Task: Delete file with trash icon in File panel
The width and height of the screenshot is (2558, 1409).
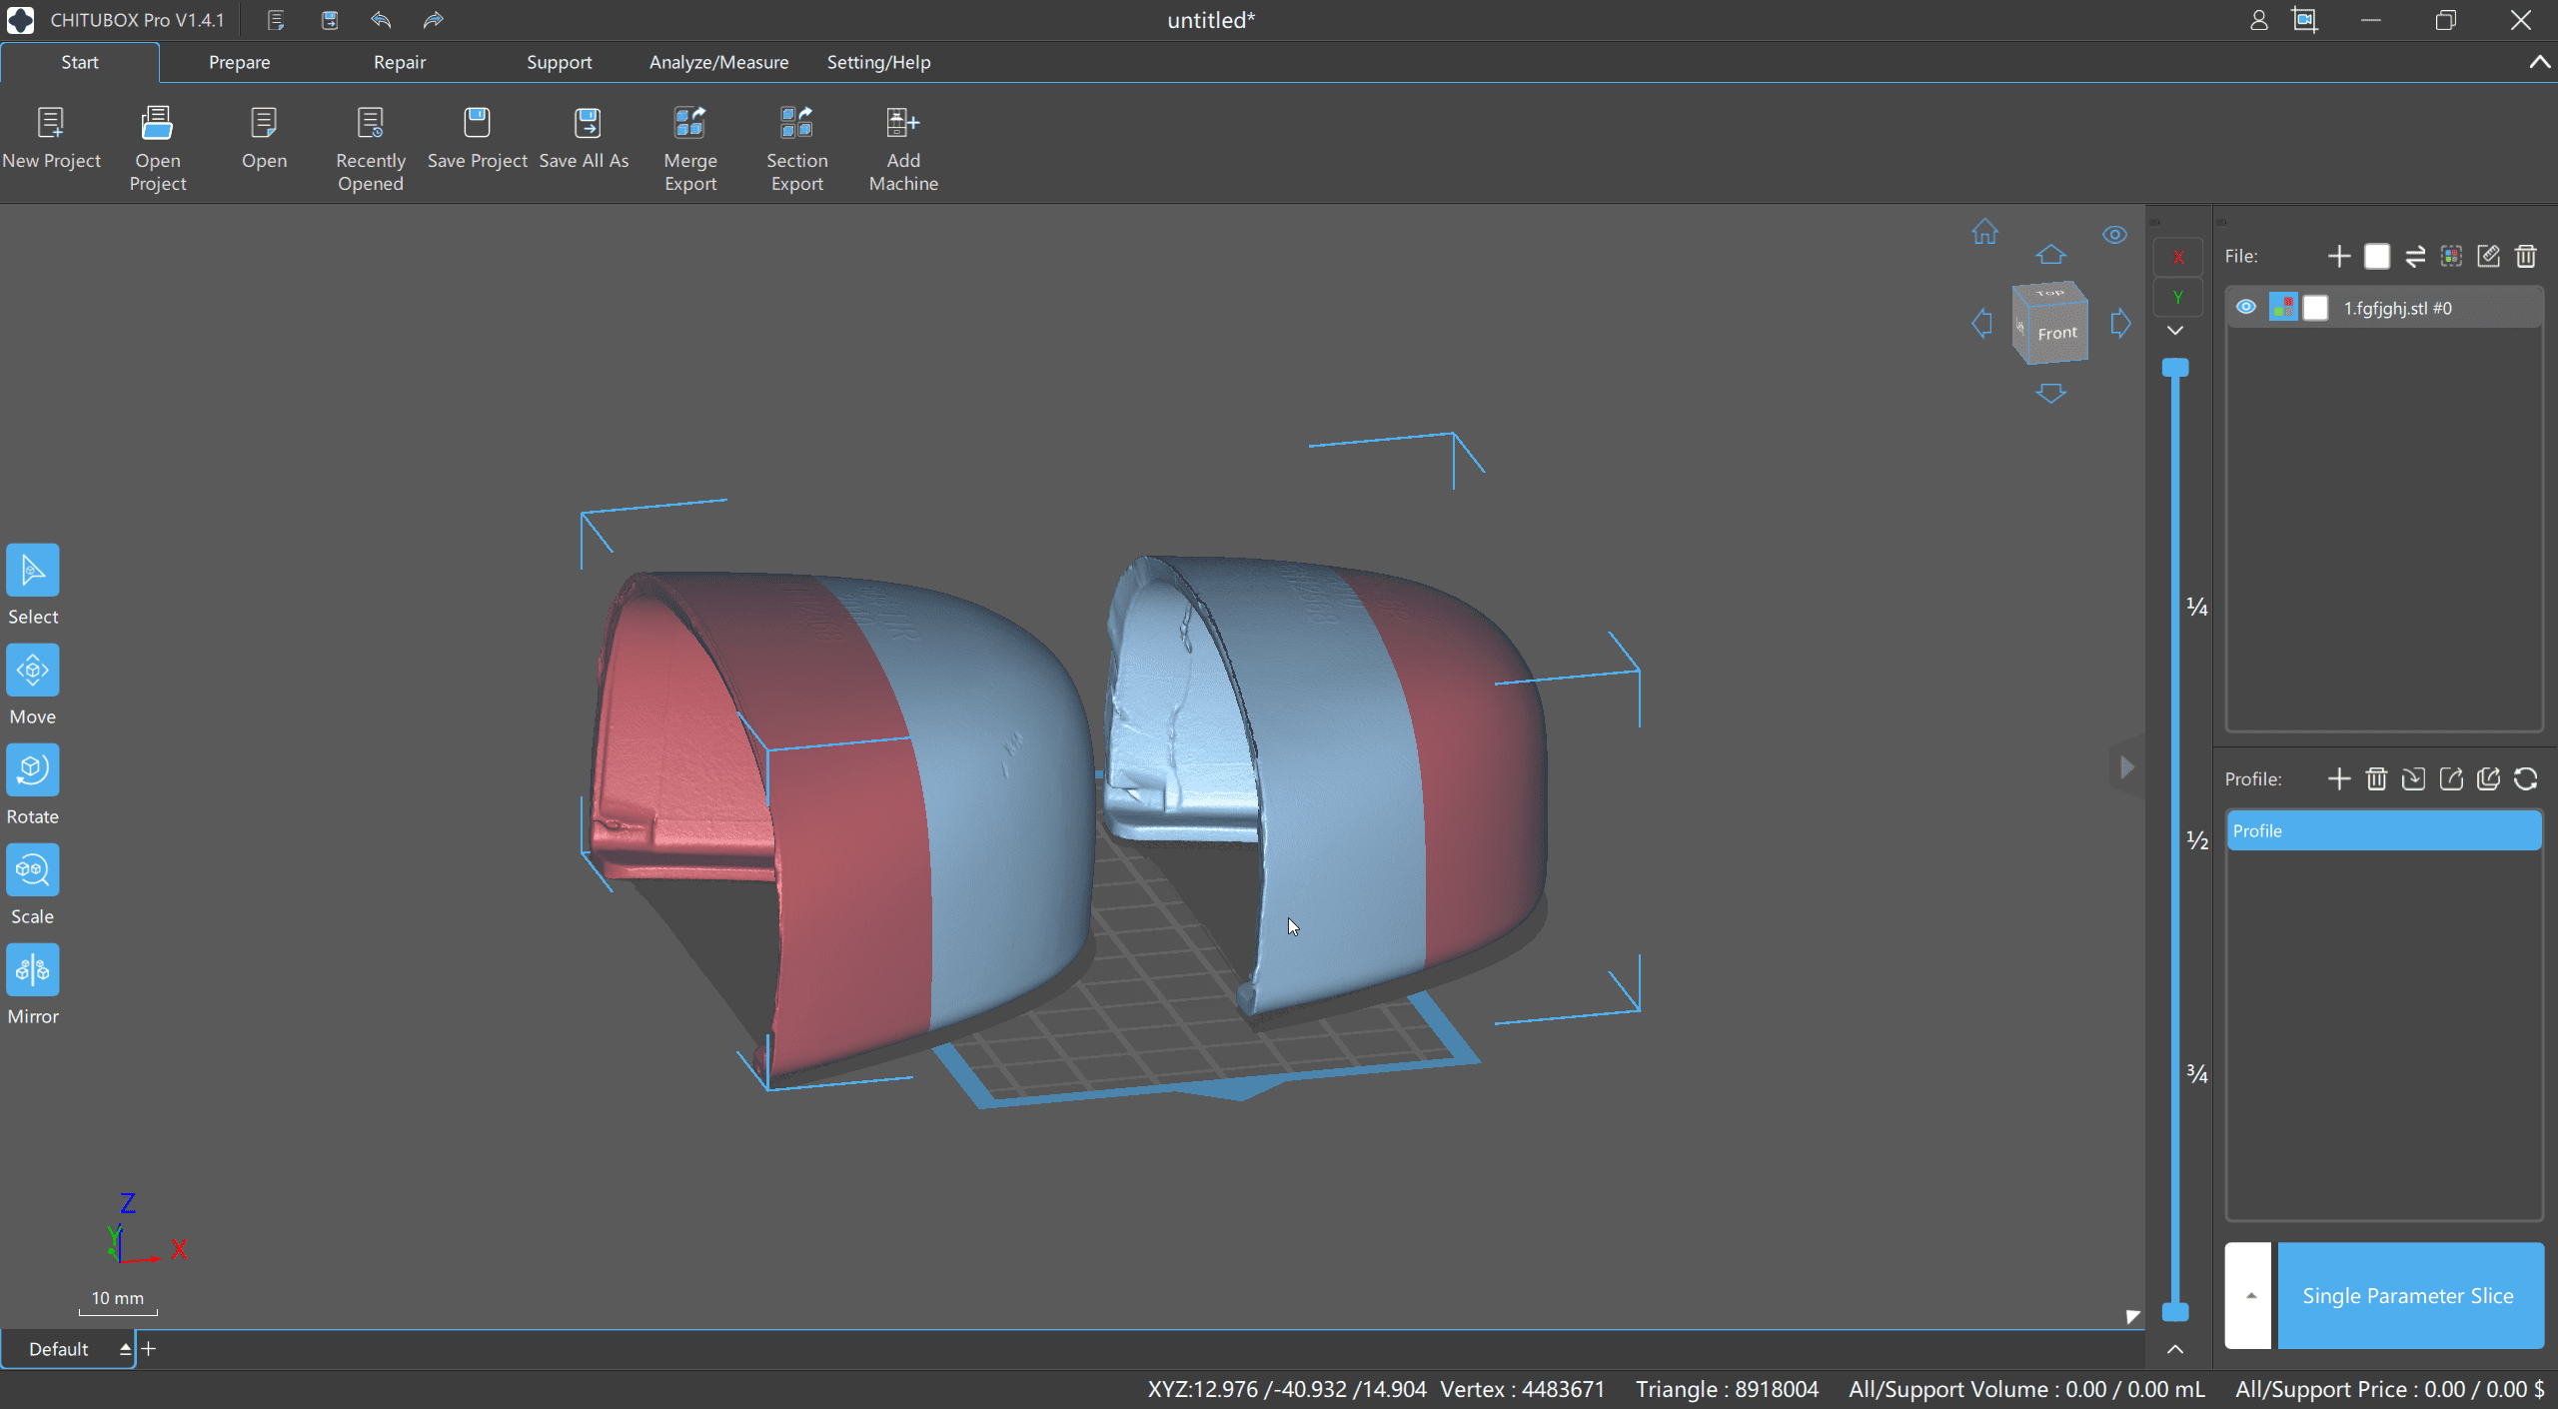Action: (2526, 257)
